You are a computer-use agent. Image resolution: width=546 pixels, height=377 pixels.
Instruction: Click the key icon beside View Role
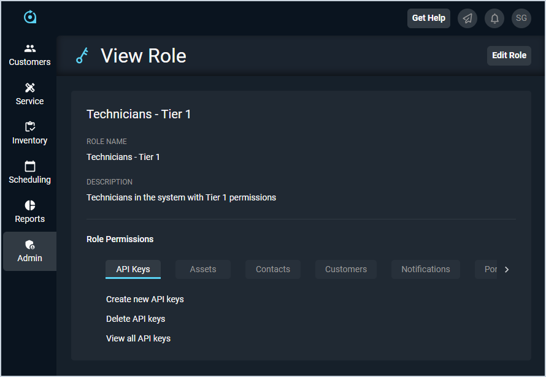[82, 56]
